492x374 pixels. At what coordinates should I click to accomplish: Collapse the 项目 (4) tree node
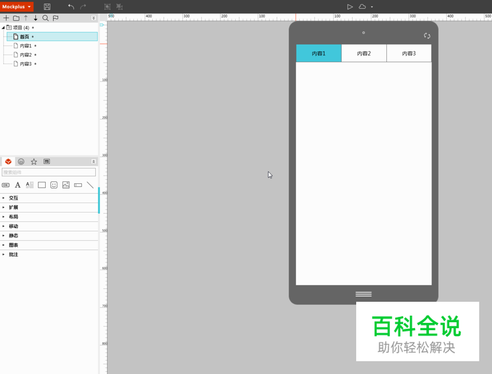tap(3, 28)
